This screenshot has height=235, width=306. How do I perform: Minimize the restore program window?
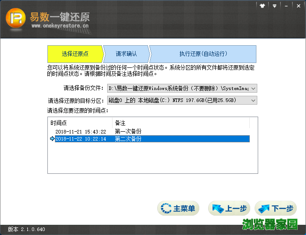coord(286,6)
